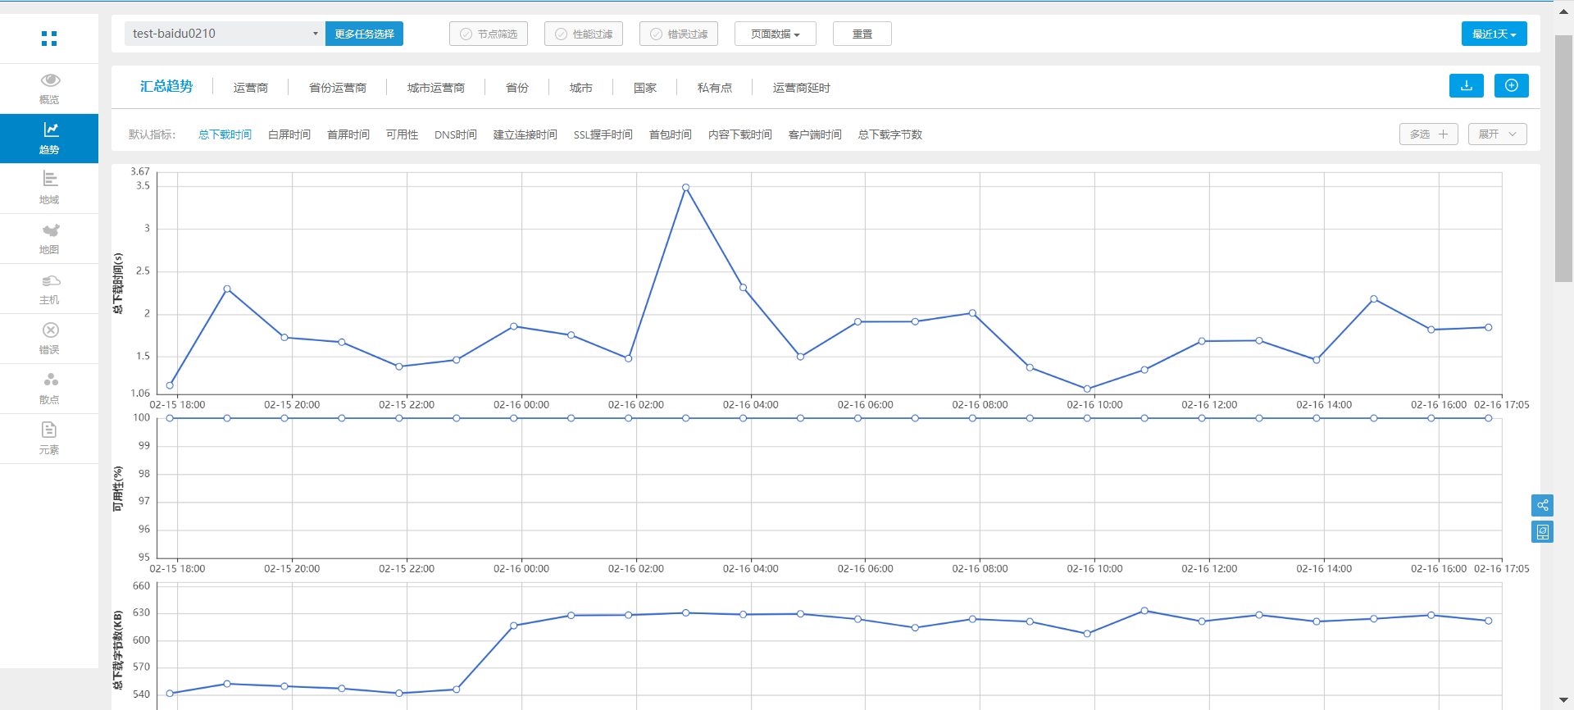Click the download icon button
1574x710 pixels.
click(1466, 86)
